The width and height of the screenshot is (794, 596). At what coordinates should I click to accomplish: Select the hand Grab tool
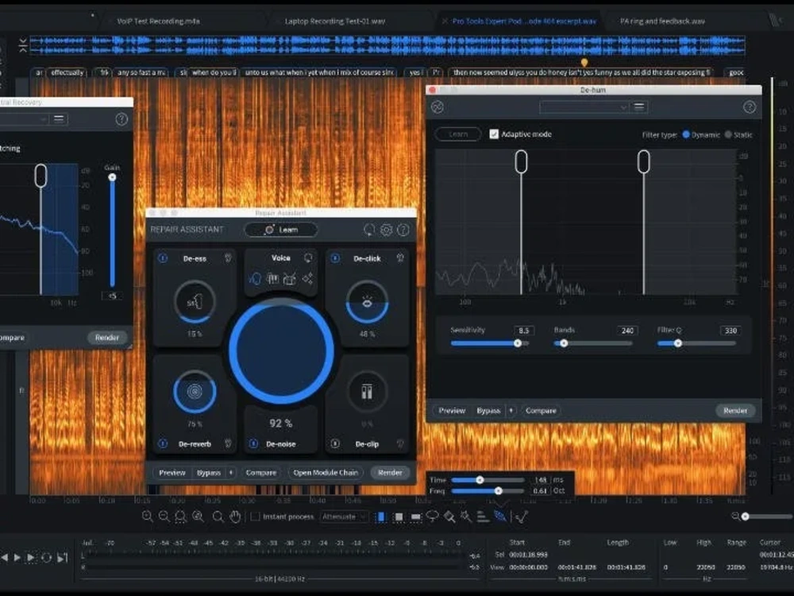pyautogui.click(x=235, y=517)
